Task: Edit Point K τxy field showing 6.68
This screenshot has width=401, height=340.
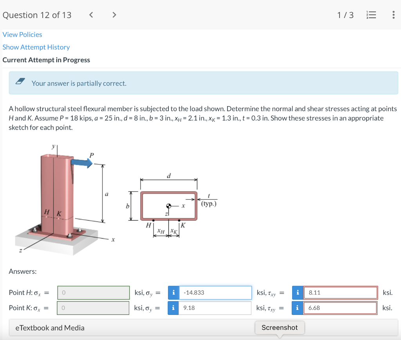Action: pyautogui.click(x=340, y=308)
